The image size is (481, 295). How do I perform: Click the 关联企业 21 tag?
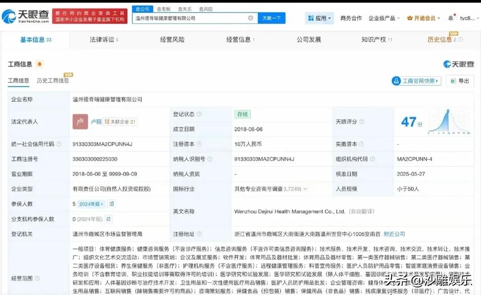pyautogui.click(x=120, y=121)
